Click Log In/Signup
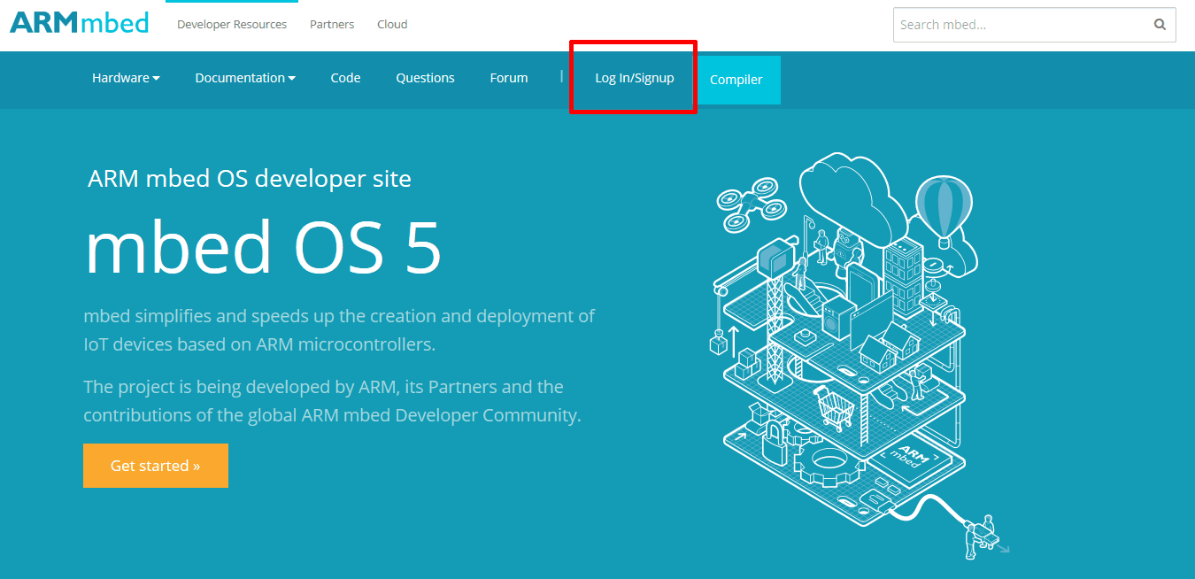 (634, 78)
